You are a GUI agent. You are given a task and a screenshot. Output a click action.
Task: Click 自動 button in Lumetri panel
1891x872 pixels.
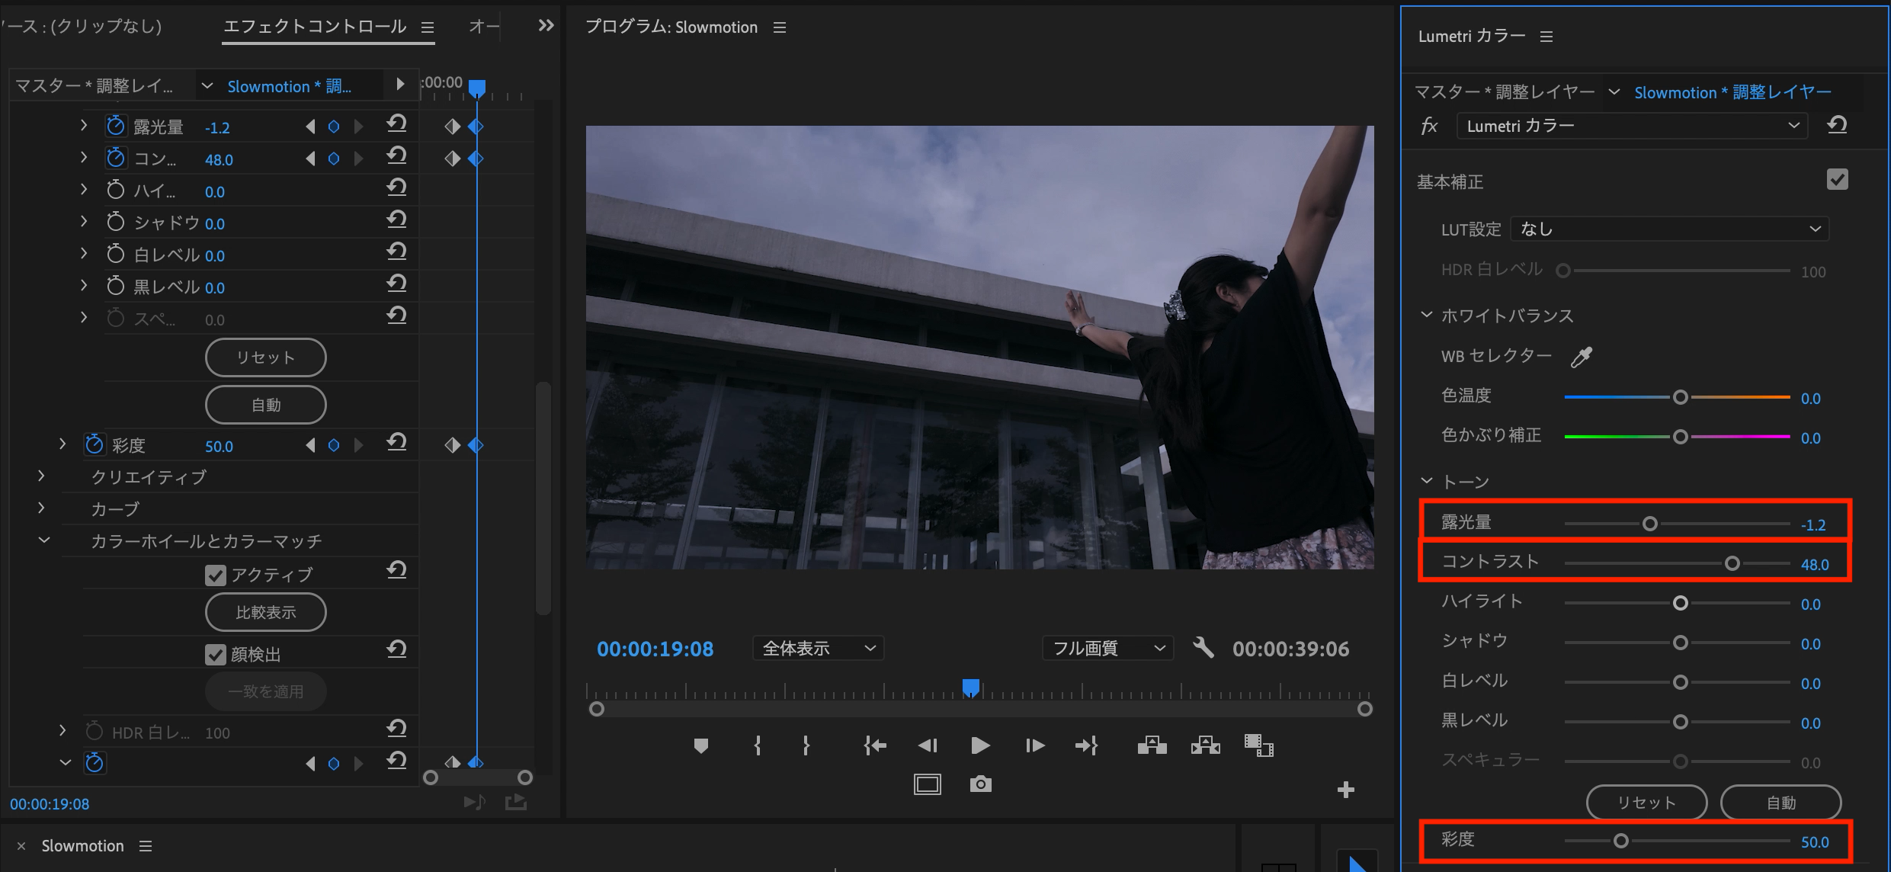[1780, 803]
